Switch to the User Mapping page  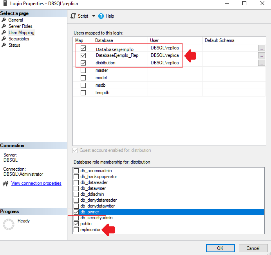click(21, 33)
